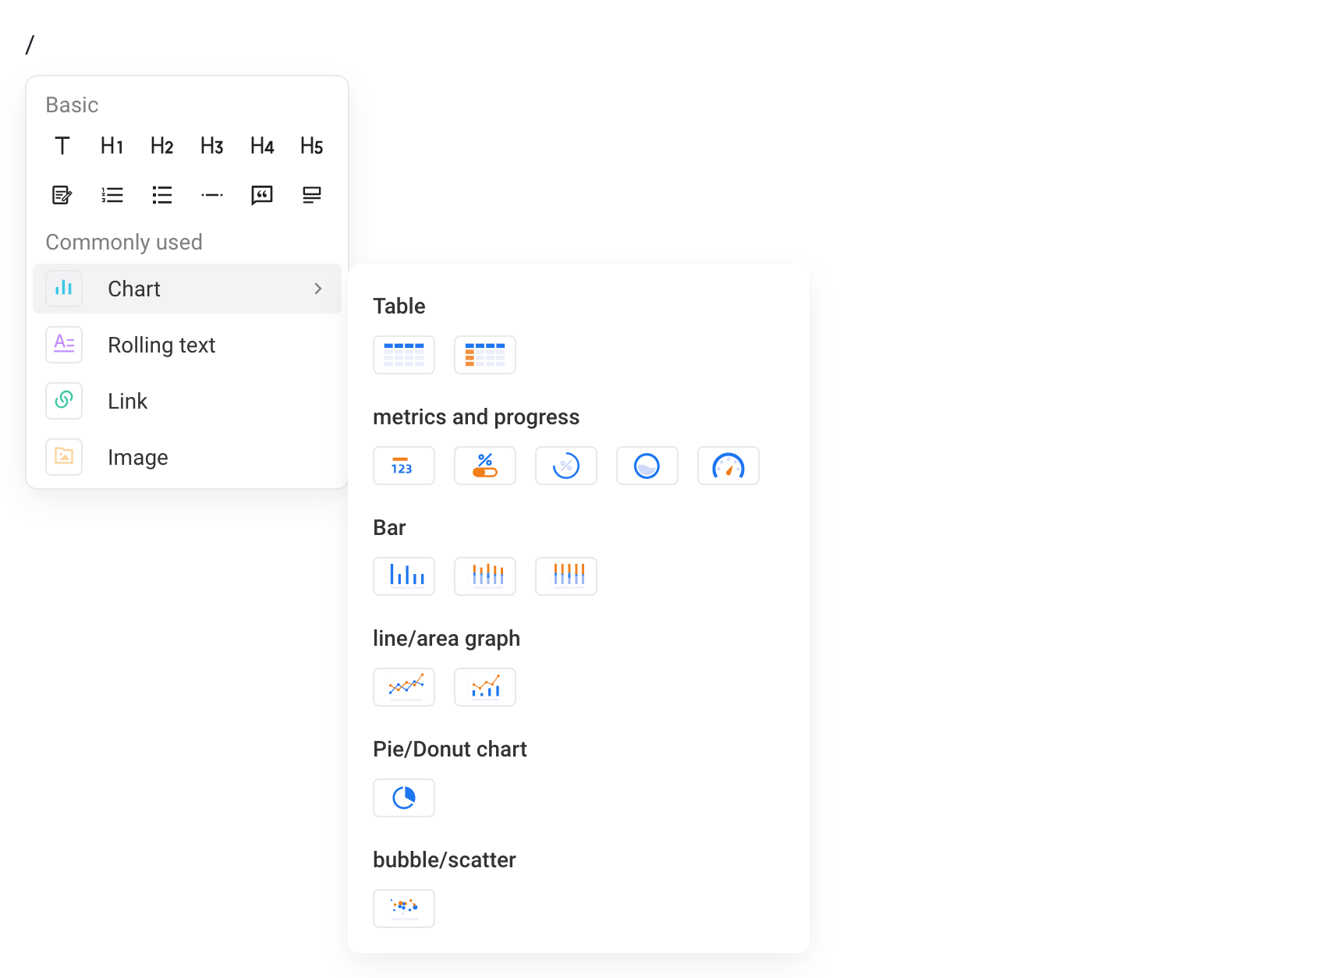Select the combined bar and line chart

[x=485, y=687]
